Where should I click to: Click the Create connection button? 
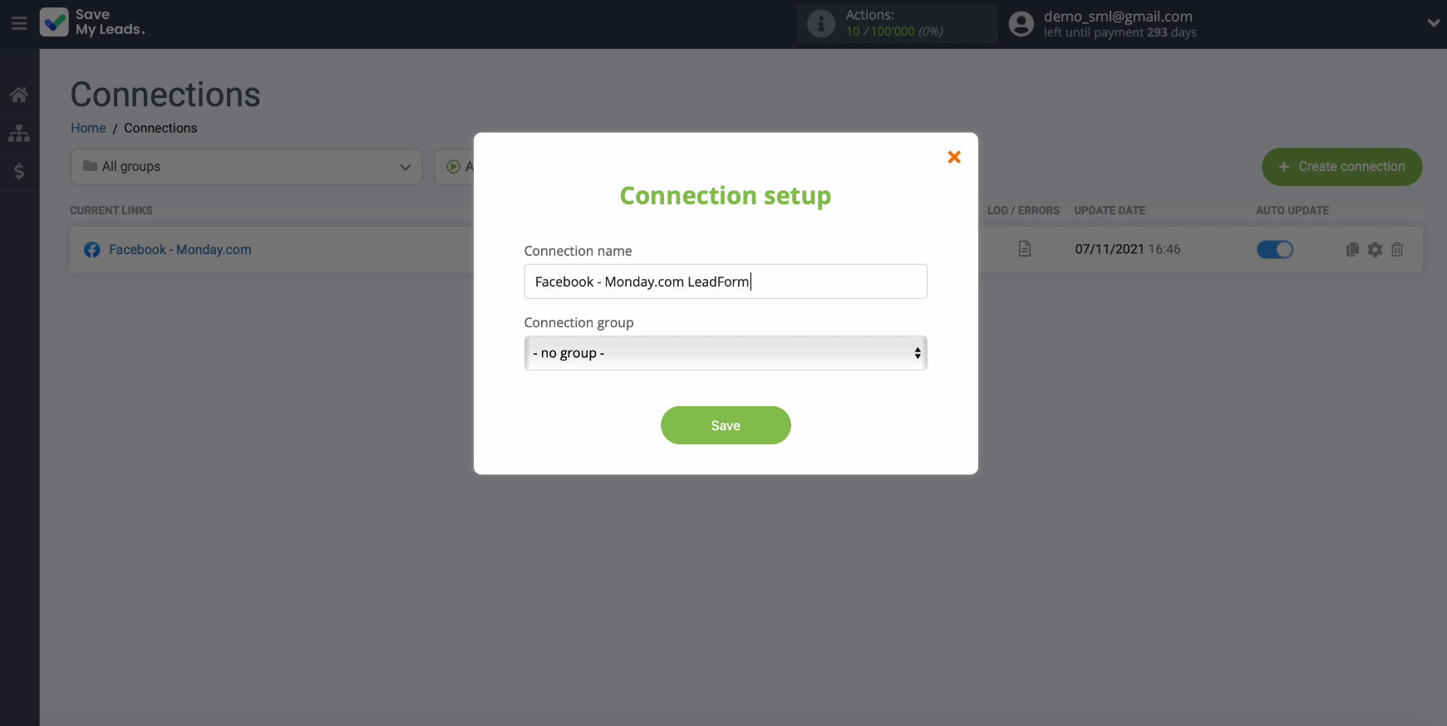[1341, 167]
